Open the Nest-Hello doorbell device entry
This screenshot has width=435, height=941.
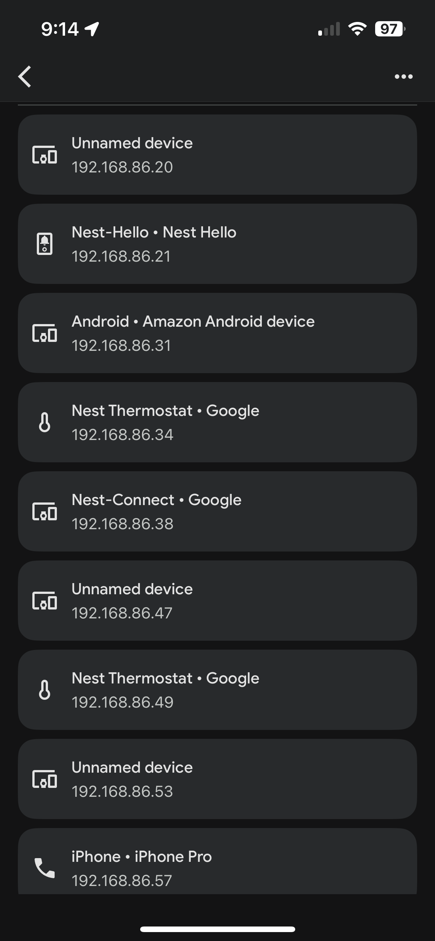(x=217, y=244)
